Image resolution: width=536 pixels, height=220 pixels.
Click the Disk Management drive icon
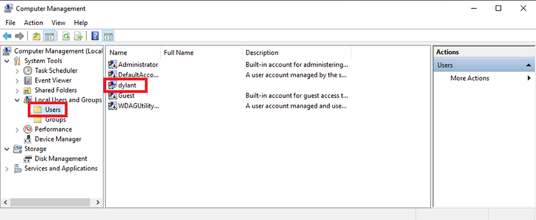[x=27, y=159]
